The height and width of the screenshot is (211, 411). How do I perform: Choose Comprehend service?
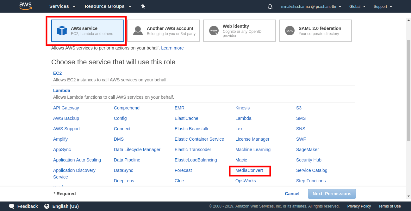coord(127,108)
